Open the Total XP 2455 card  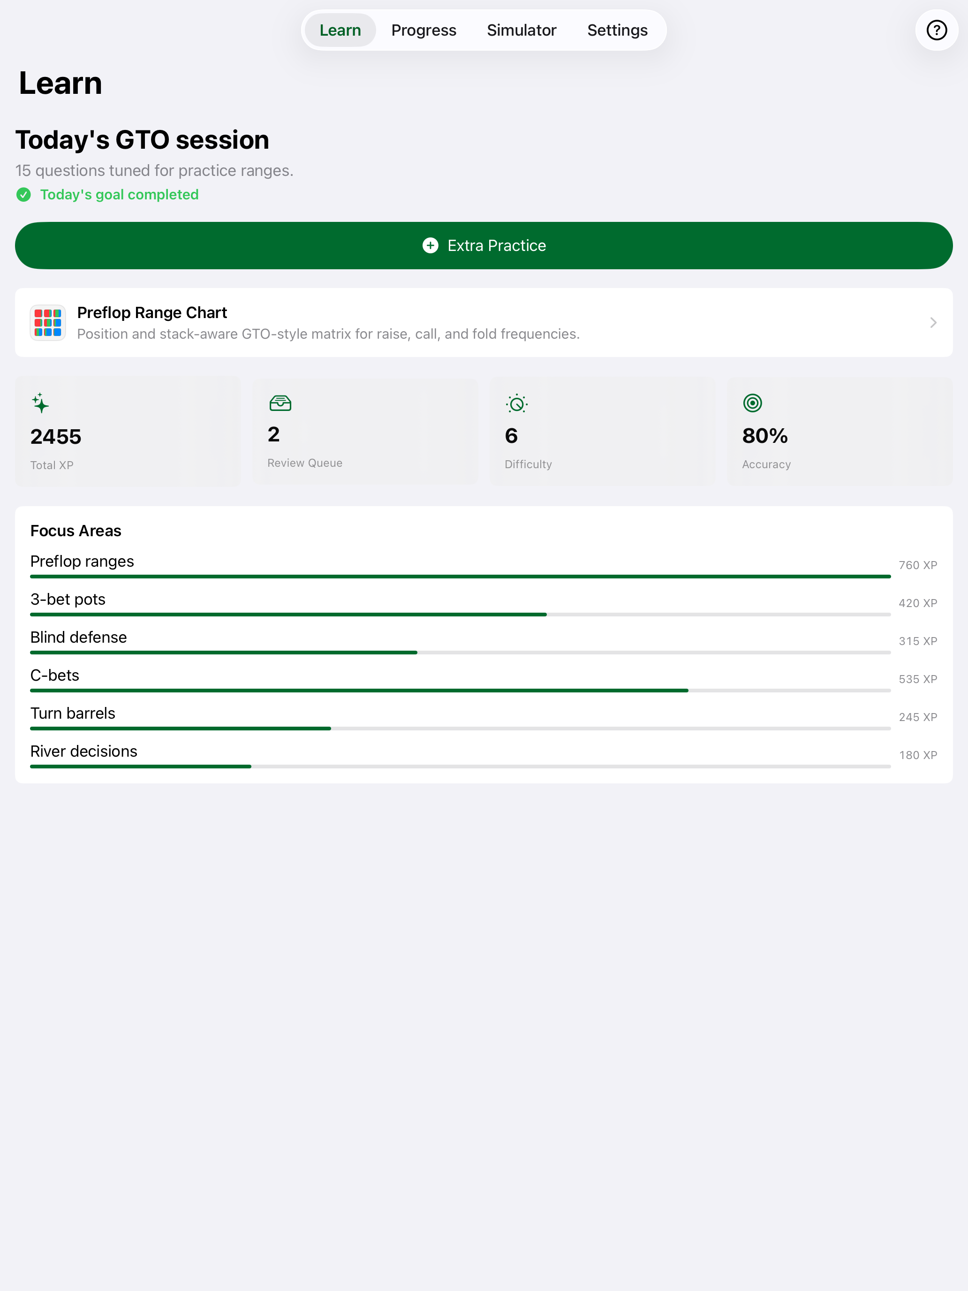(x=128, y=432)
